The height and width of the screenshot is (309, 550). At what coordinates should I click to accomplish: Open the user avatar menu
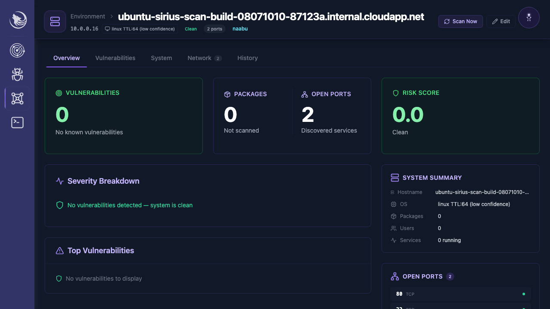coord(529,18)
